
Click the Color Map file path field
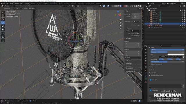click(171, 57)
